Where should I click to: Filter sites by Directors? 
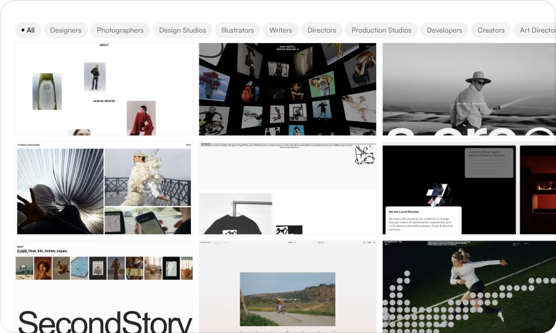[x=322, y=30]
